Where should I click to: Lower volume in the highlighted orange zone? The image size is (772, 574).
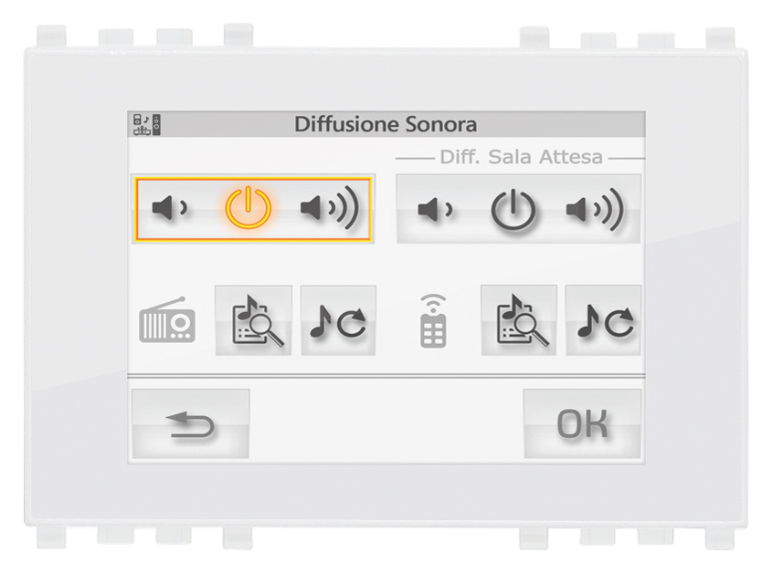169,208
